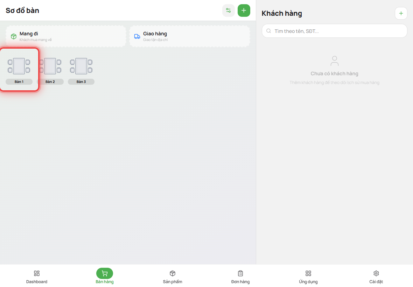Click the Khách hàng panel heading
This screenshot has height=287, width=413.
[x=282, y=13]
